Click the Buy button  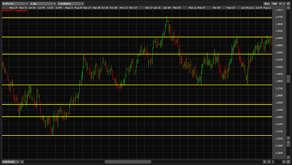click(266, 4)
